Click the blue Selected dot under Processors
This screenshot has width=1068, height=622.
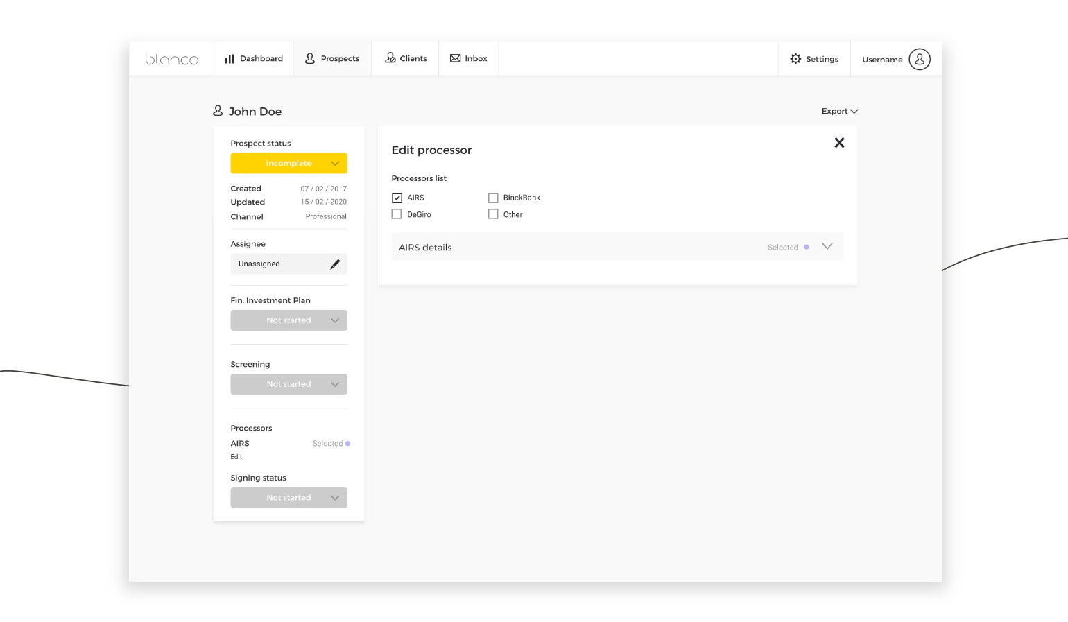click(x=347, y=443)
